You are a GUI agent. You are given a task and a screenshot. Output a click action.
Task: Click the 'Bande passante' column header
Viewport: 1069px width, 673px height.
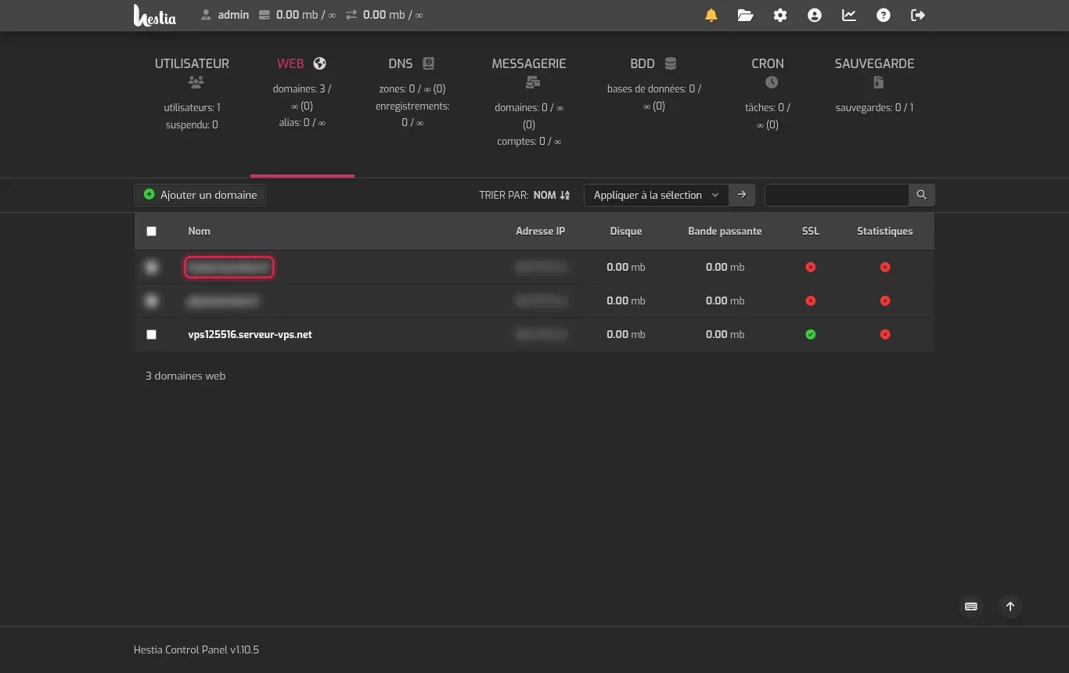click(725, 231)
